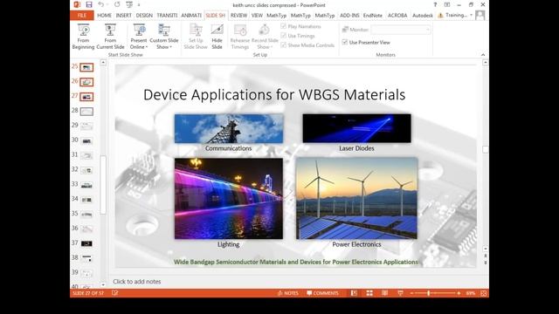
Task: Open Record Slide Show dropdown
Action: point(265,37)
